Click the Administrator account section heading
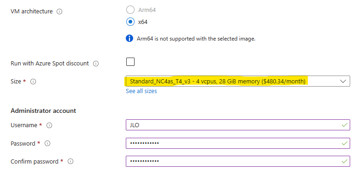This screenshot has width=358, height=170. [x=43, y=111]
